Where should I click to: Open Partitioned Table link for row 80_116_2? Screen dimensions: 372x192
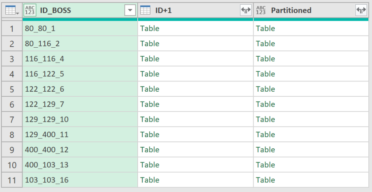[266, 44]
